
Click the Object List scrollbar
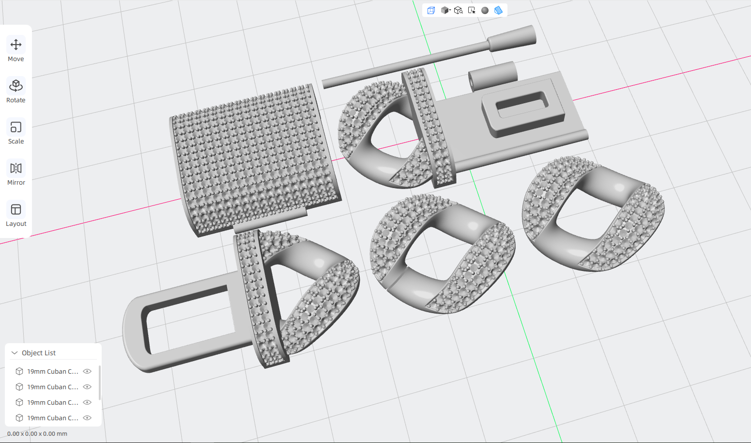[x=100, y=383]
